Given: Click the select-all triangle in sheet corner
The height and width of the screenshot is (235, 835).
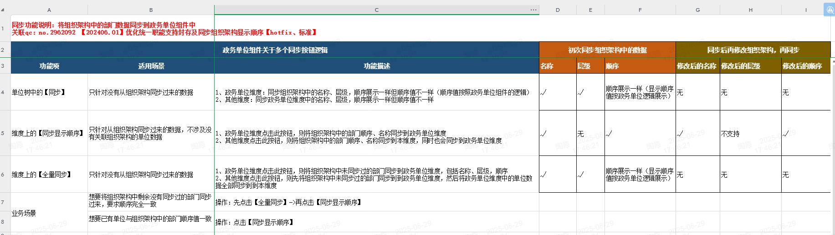Looking at the screenshot, I should pyautogui.click(x=3, y=10).
